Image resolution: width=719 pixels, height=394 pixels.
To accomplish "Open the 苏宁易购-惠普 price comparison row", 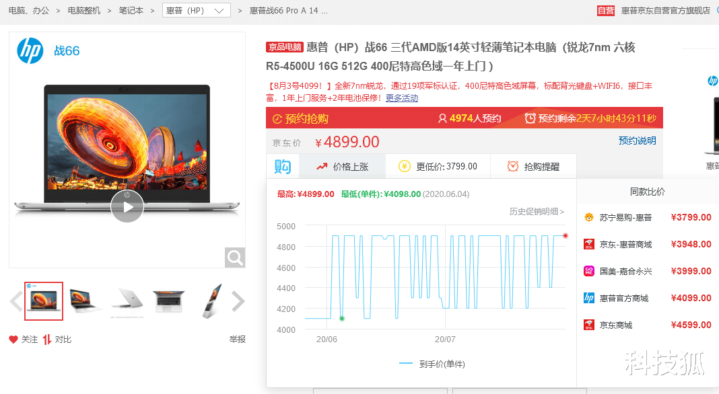I will (647, 218).
